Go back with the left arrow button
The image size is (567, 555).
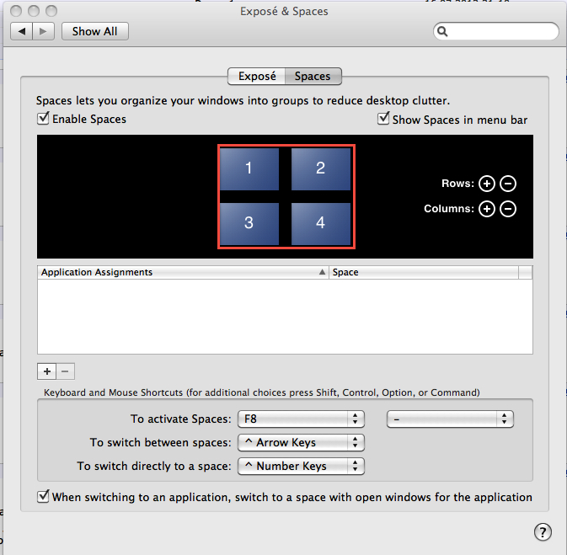[x=22, y=31]
